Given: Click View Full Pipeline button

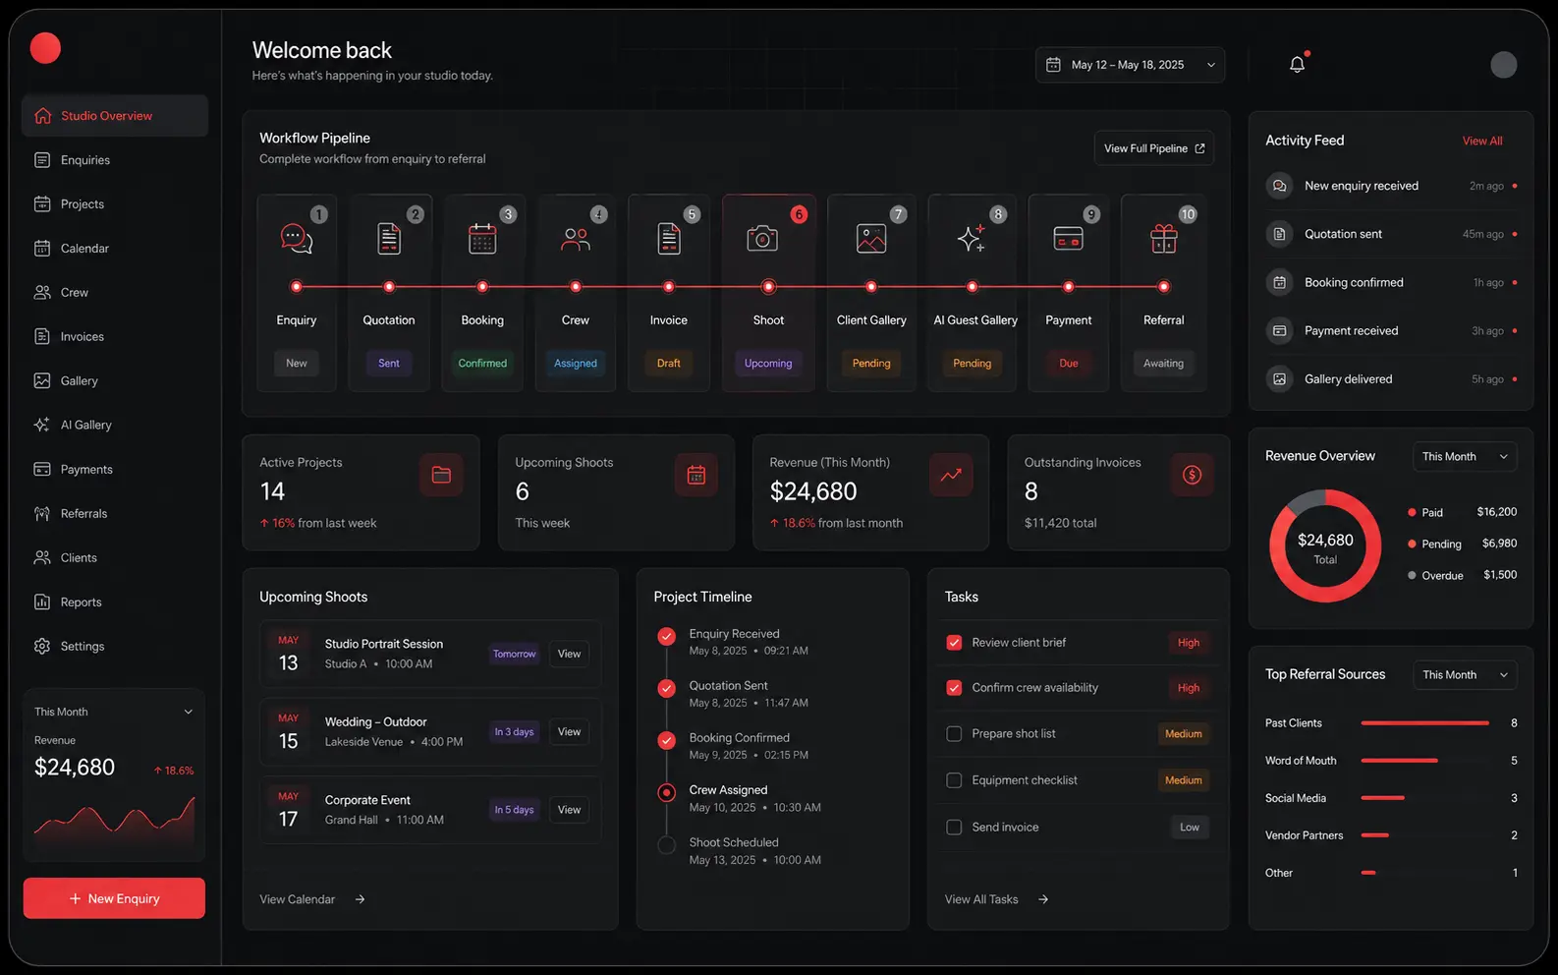Looking at the screenshot, I should [x=1154, y=148].
